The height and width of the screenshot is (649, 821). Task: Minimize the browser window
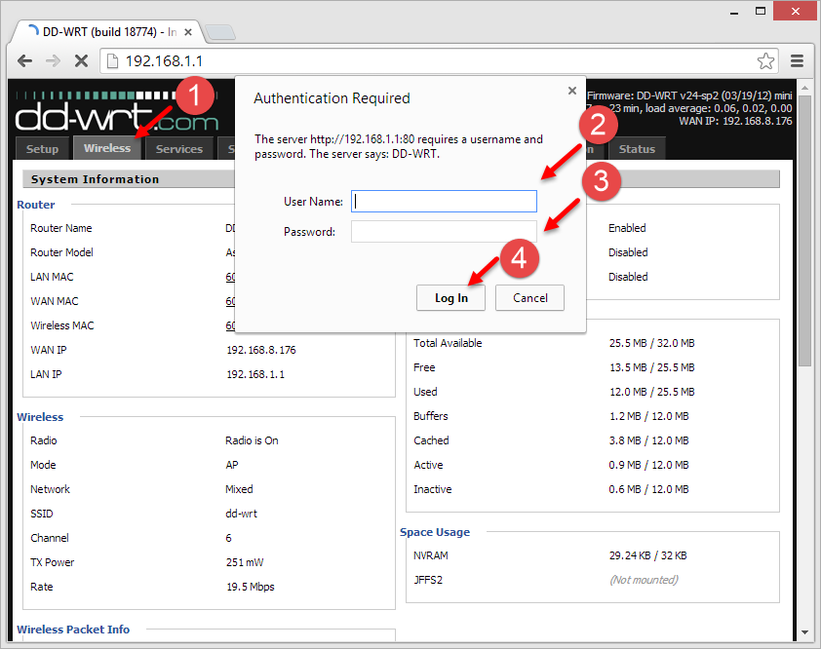[x=734, y=12]
